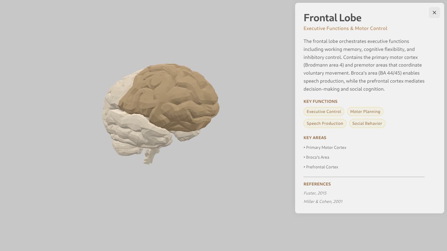Select the Prefrontal Cortex key area
Screen dimensions: 447x251
pyautogui.click(x=321, y=167)
